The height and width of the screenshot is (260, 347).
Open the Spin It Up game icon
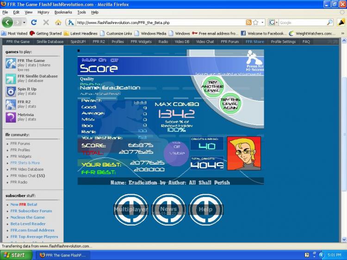coord(11,92)
